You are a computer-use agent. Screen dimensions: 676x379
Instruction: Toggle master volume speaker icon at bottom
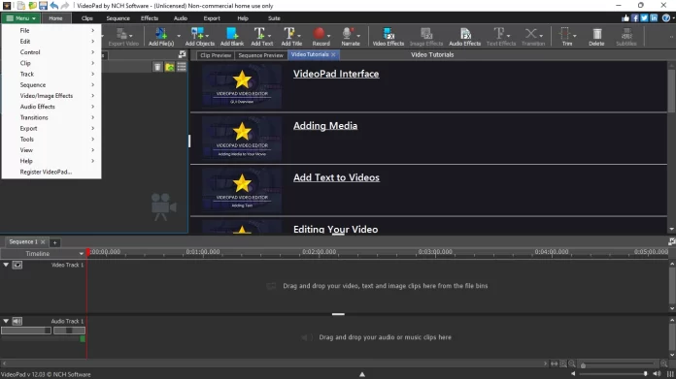pos(657,374)
